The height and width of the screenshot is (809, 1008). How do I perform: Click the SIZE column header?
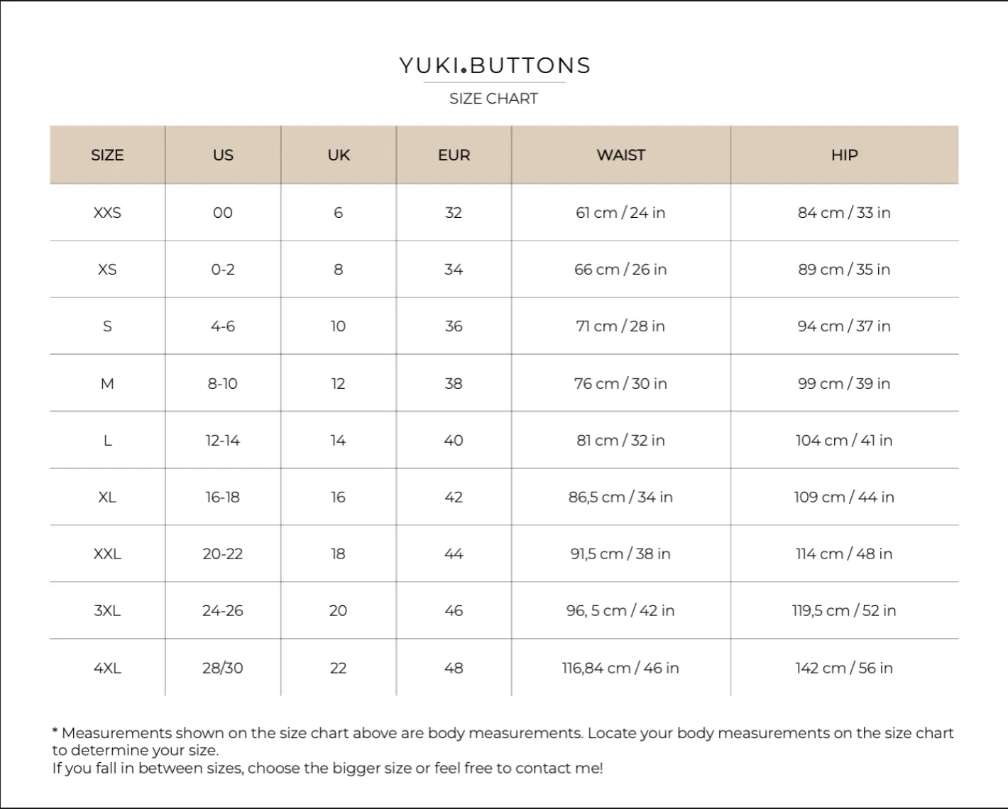coord(107,155)
